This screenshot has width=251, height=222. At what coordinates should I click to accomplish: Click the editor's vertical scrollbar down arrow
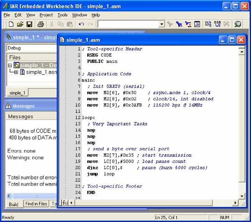[x=241, y=196]
